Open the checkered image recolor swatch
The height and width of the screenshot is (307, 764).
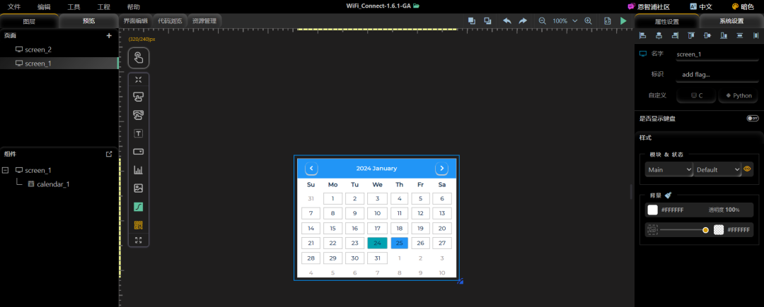click(x=719, y=230)
